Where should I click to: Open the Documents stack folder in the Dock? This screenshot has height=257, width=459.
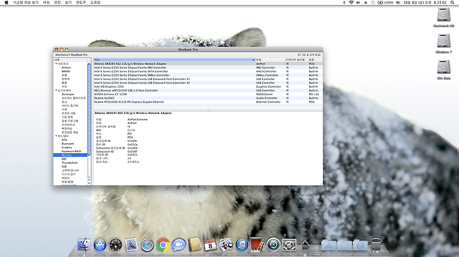(x=344, y=246)
